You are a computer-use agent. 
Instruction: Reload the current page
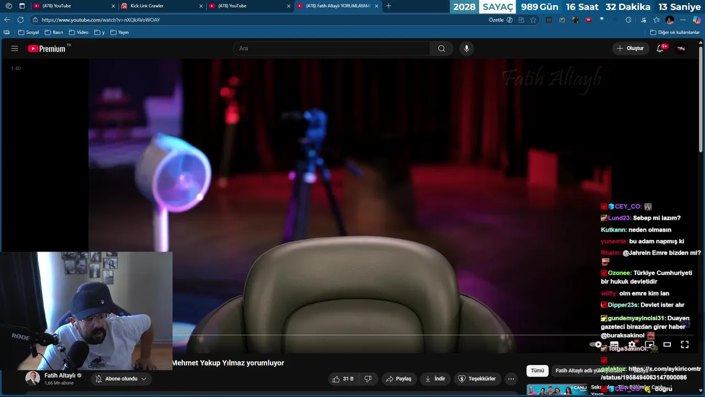20,20
